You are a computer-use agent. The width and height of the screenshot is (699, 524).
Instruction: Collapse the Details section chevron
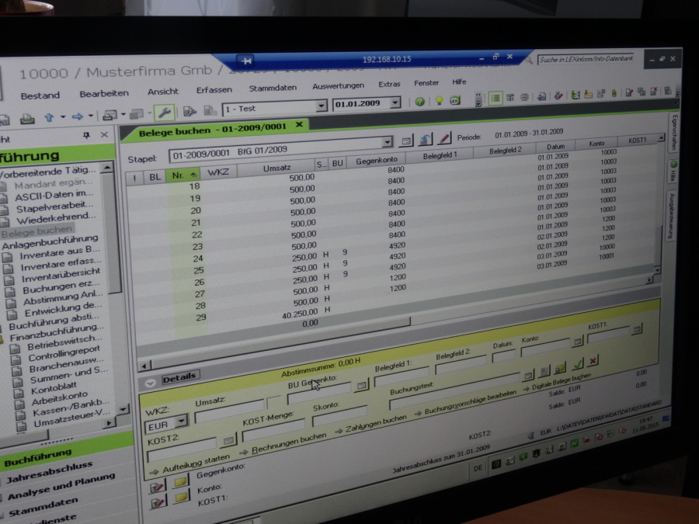[150, 382]
